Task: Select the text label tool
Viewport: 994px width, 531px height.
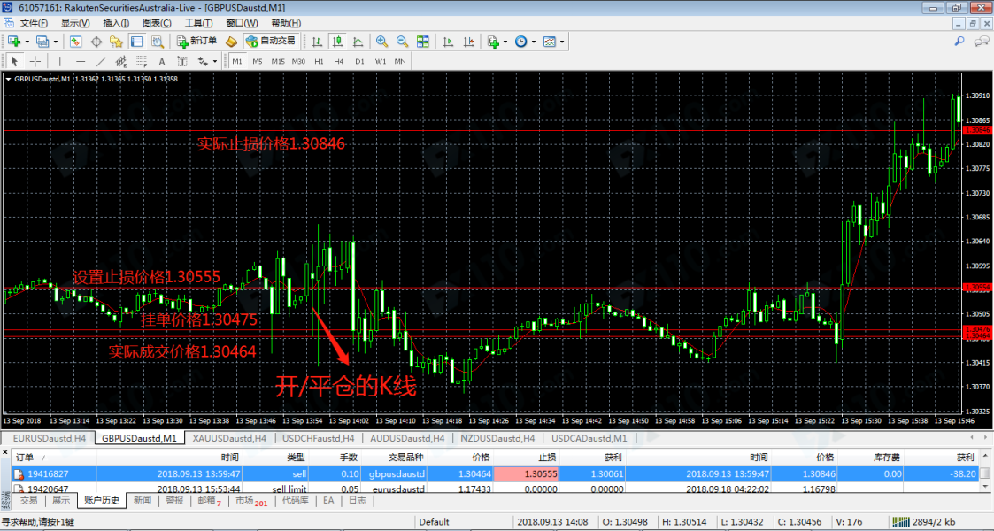Action: tap(162, 61)
